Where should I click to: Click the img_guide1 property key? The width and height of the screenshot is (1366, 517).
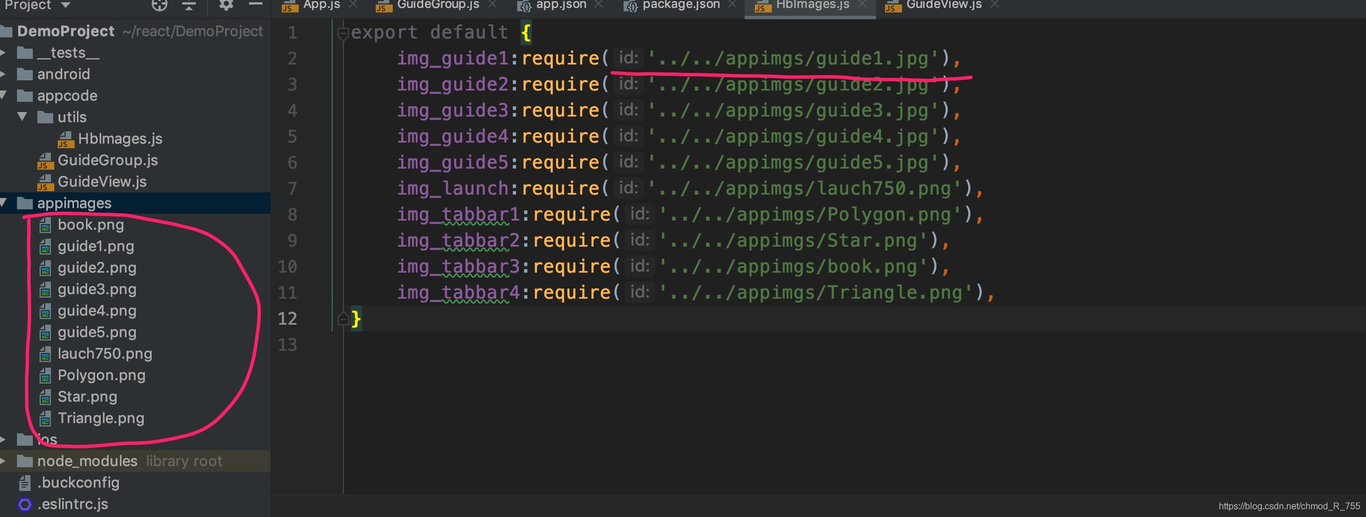pyautogui.click(x=453, y=58)
